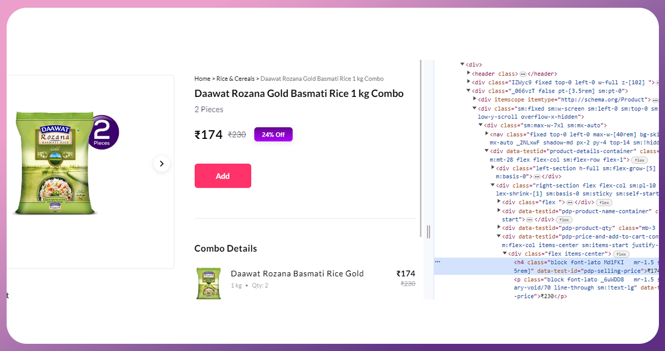
Task: Open Home breadcrumb link
Action: click(202, 79)
